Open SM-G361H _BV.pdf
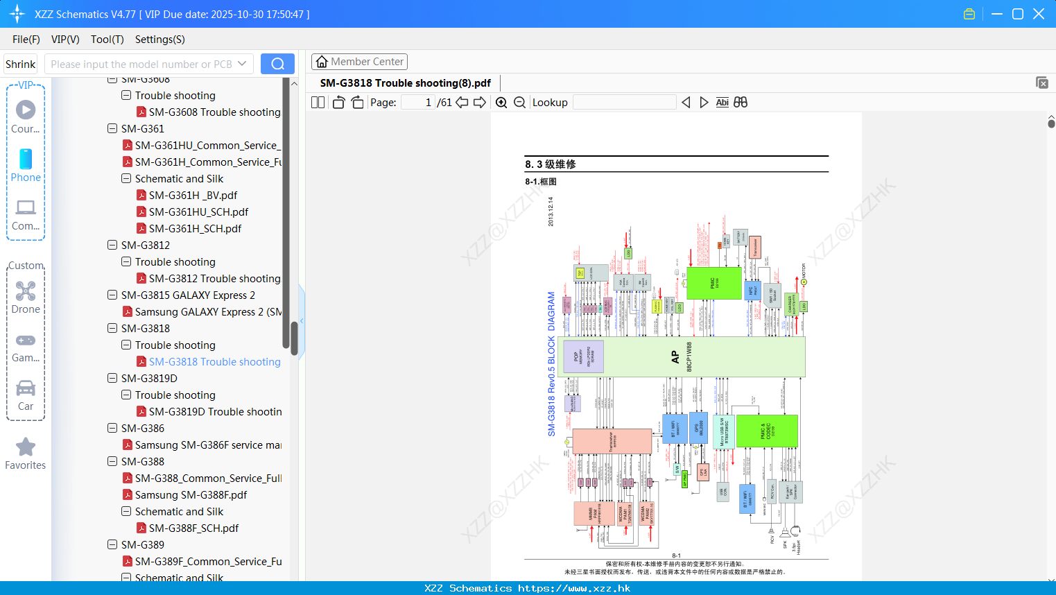The height and width of the screenshot is (595, 1056). click(x=187, y=195)
